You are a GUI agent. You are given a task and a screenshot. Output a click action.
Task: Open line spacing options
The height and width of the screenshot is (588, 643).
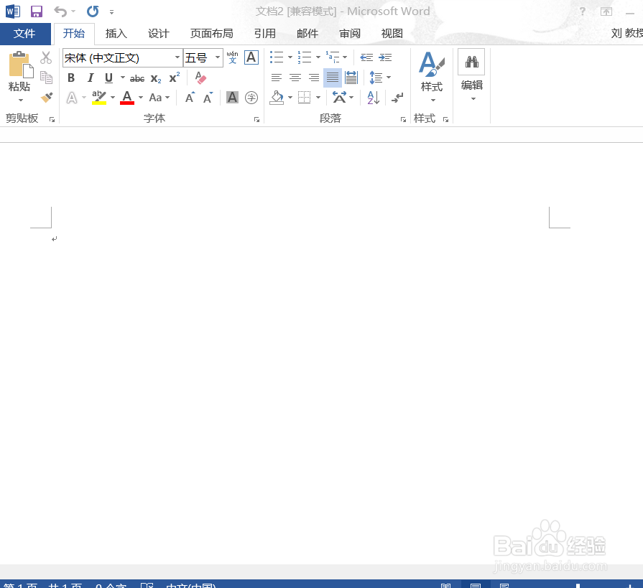click(x=376, y=78)
